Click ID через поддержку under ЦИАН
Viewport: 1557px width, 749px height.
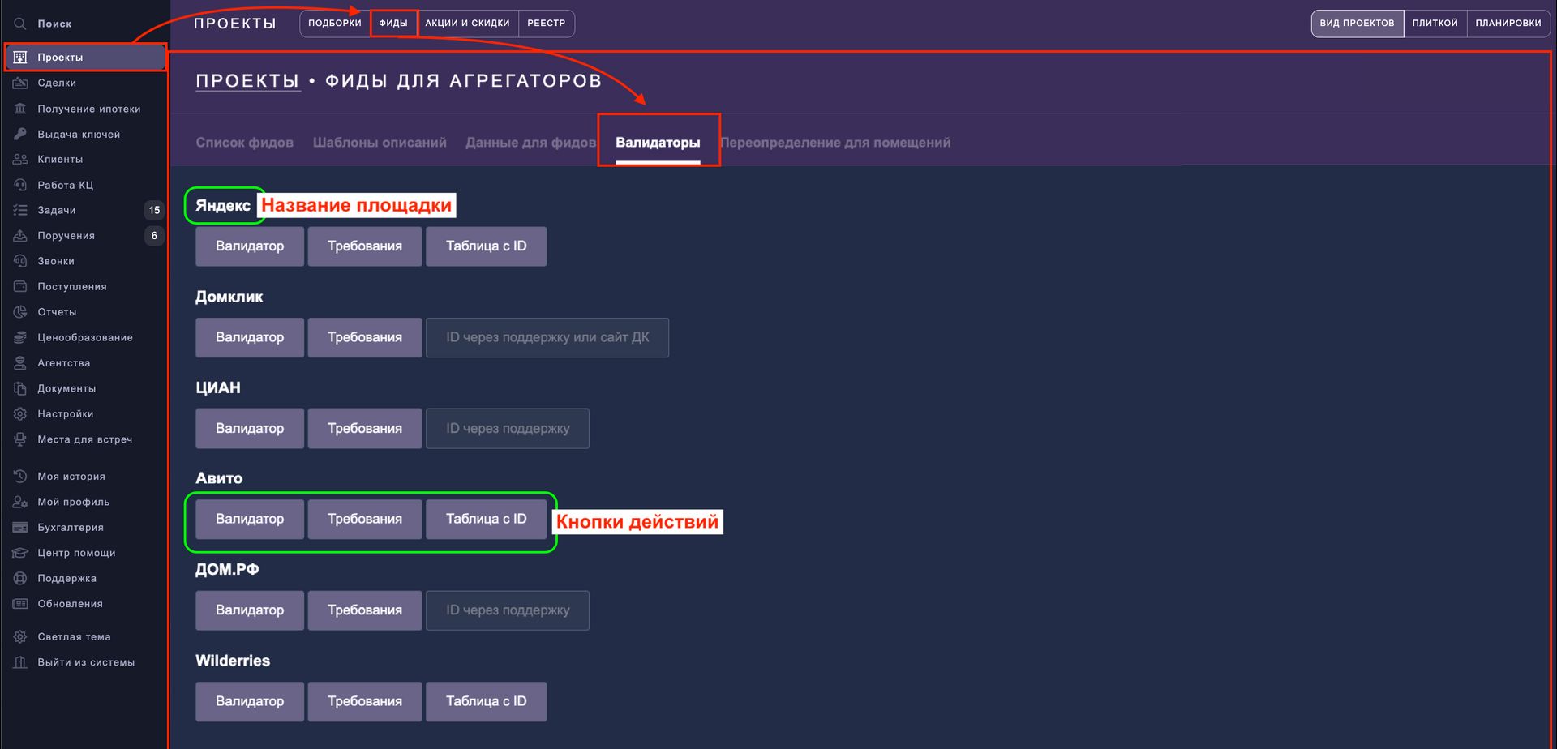(508, 428)
